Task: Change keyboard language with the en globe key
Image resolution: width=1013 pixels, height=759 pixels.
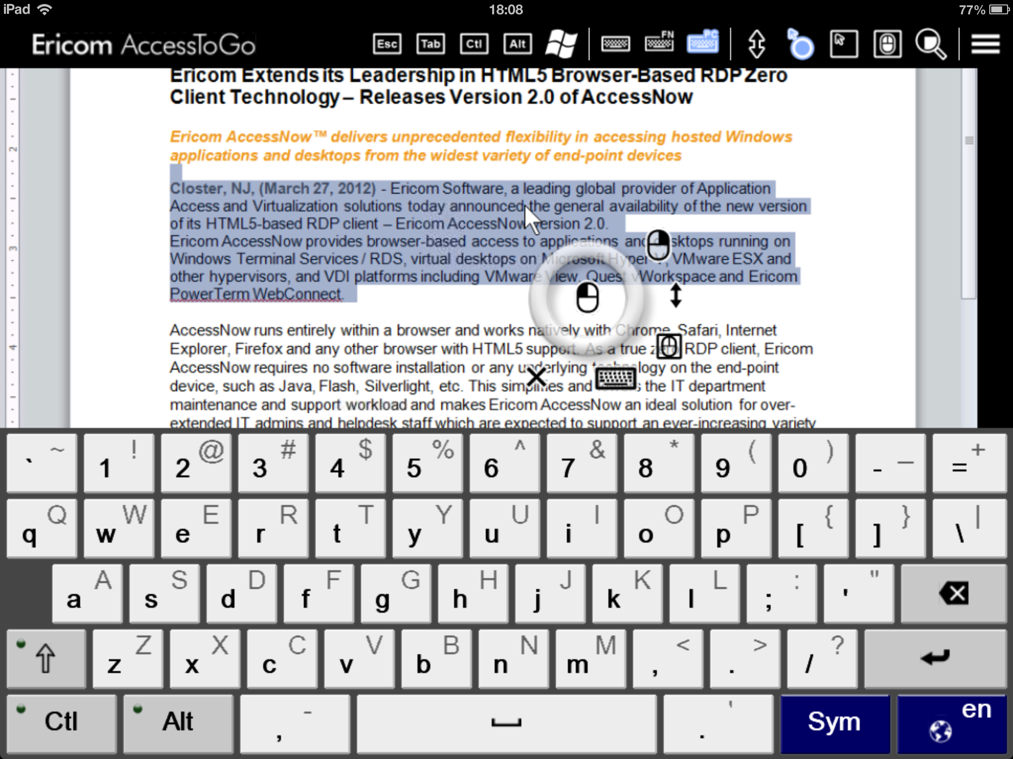Action: (952, 723)
